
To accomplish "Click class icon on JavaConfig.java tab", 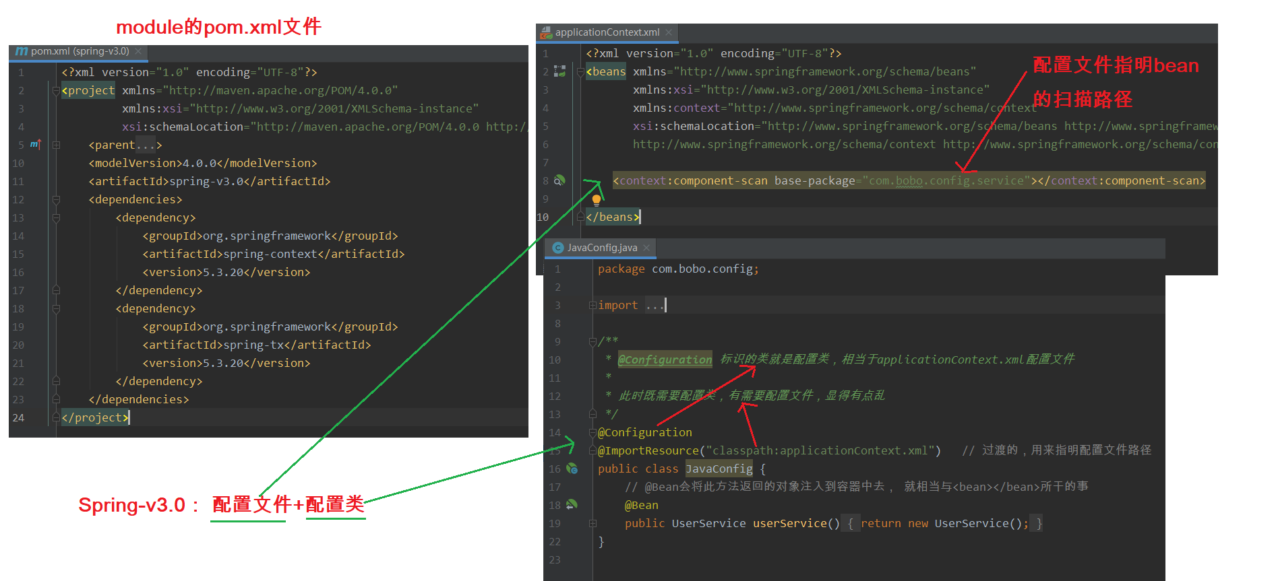I will pos(558,248).
